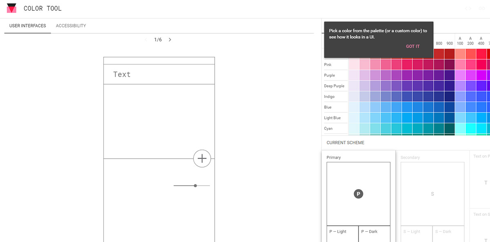This screenshot has width=490, height=242.
Task: Pick the Pink 50 color swatch
Action: tap(354, 65)
